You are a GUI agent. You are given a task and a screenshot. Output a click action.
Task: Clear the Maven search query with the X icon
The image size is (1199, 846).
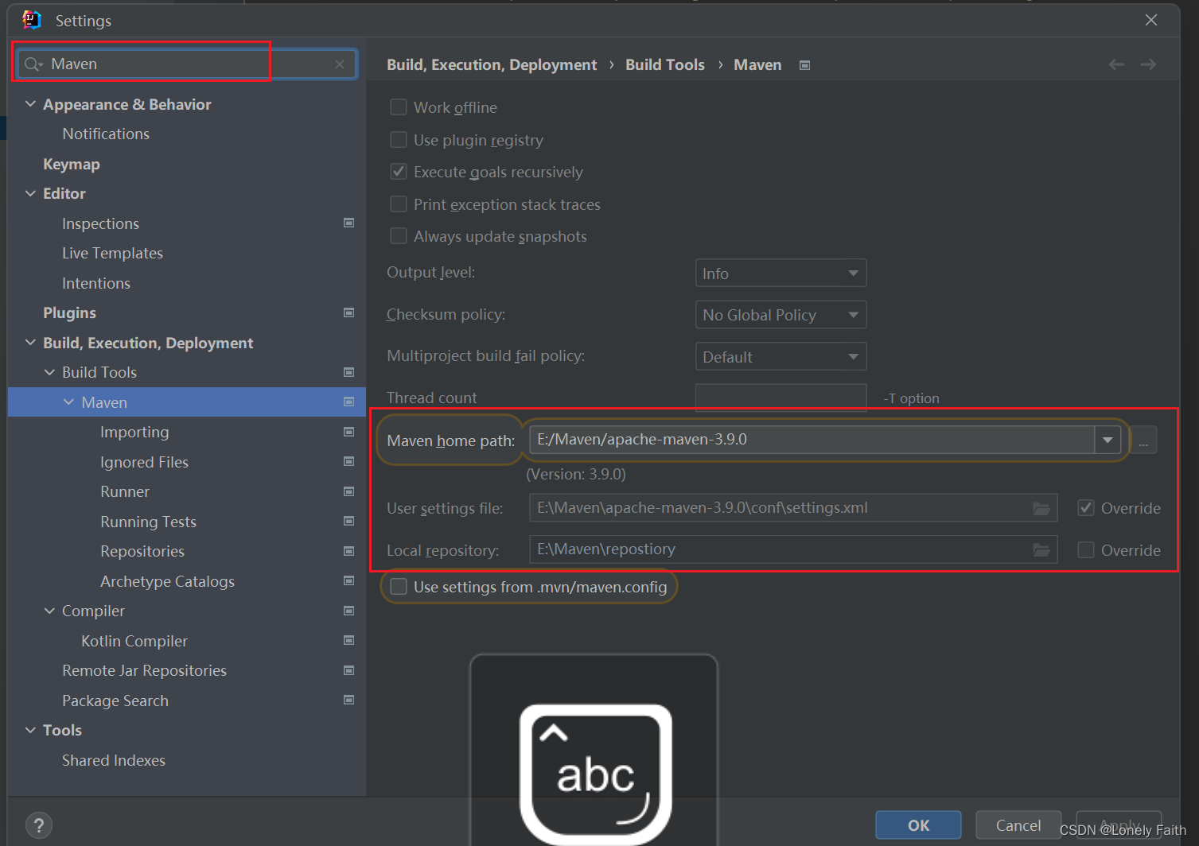340,64
